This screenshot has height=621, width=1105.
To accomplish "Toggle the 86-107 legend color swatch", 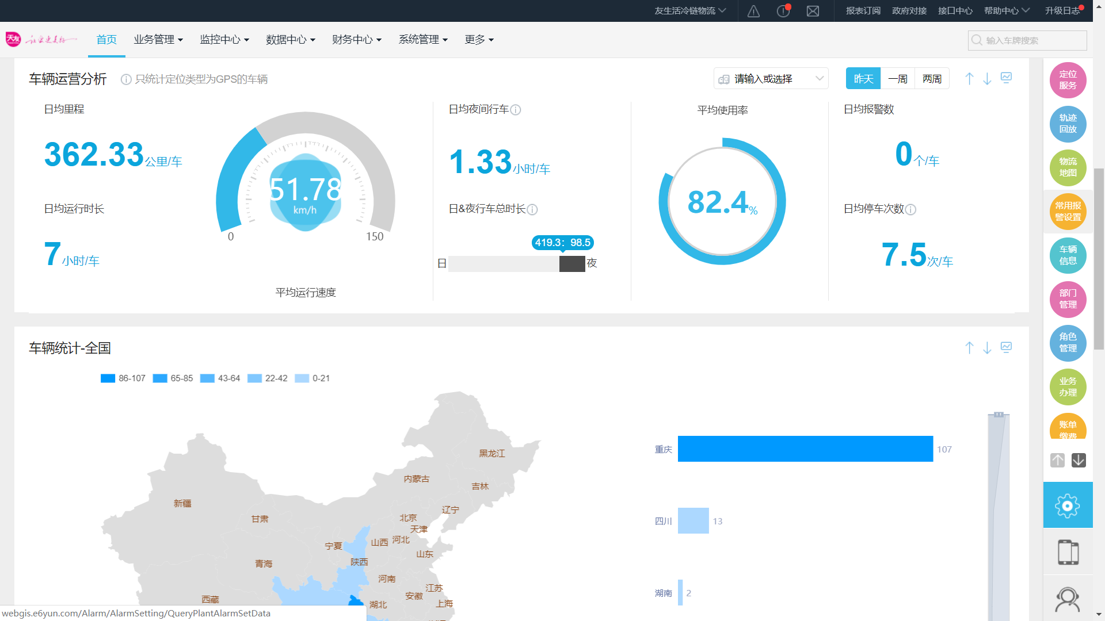I will tap(108, 378).
